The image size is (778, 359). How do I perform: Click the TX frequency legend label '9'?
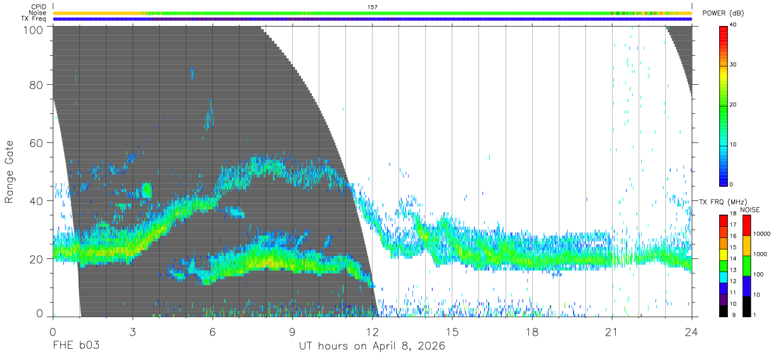(733, 315)
